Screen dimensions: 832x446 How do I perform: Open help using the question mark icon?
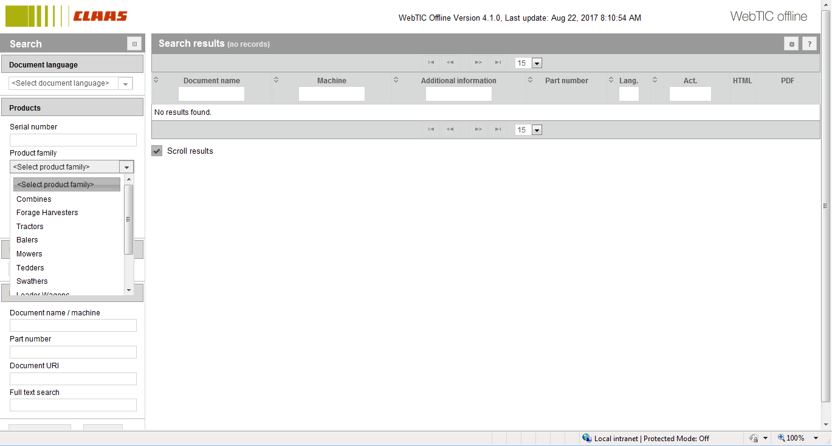(809, 44)
